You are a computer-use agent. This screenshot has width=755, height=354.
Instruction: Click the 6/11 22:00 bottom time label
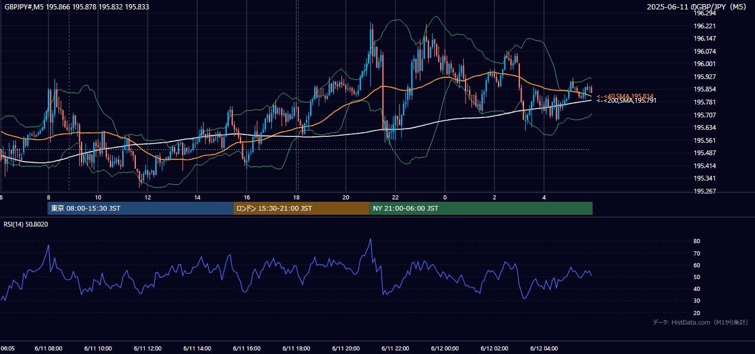point(396,348)
